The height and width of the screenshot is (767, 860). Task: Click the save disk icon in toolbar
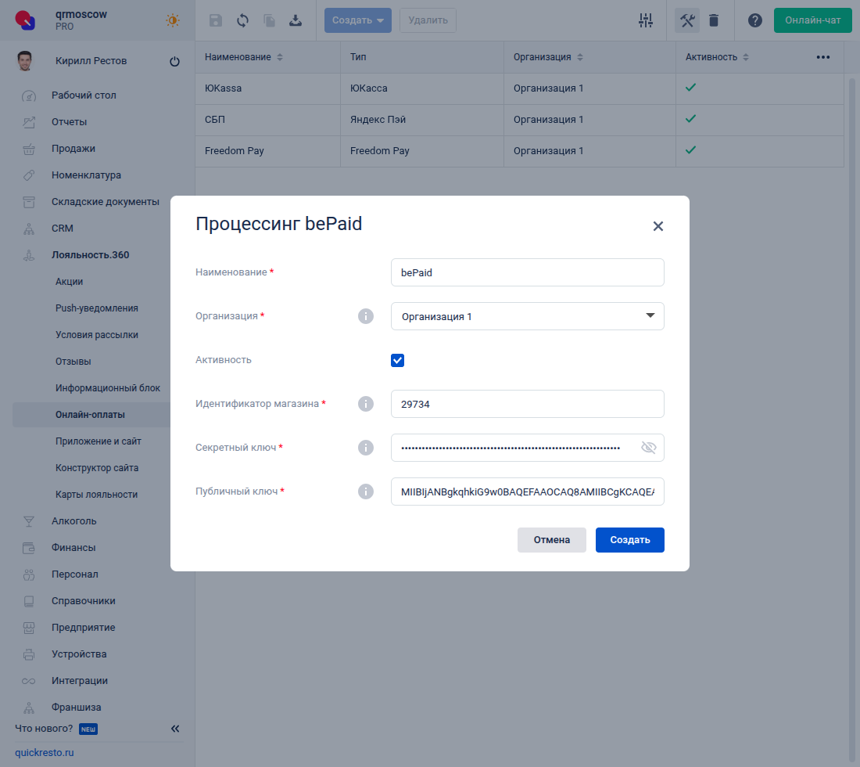coord(216,20)
